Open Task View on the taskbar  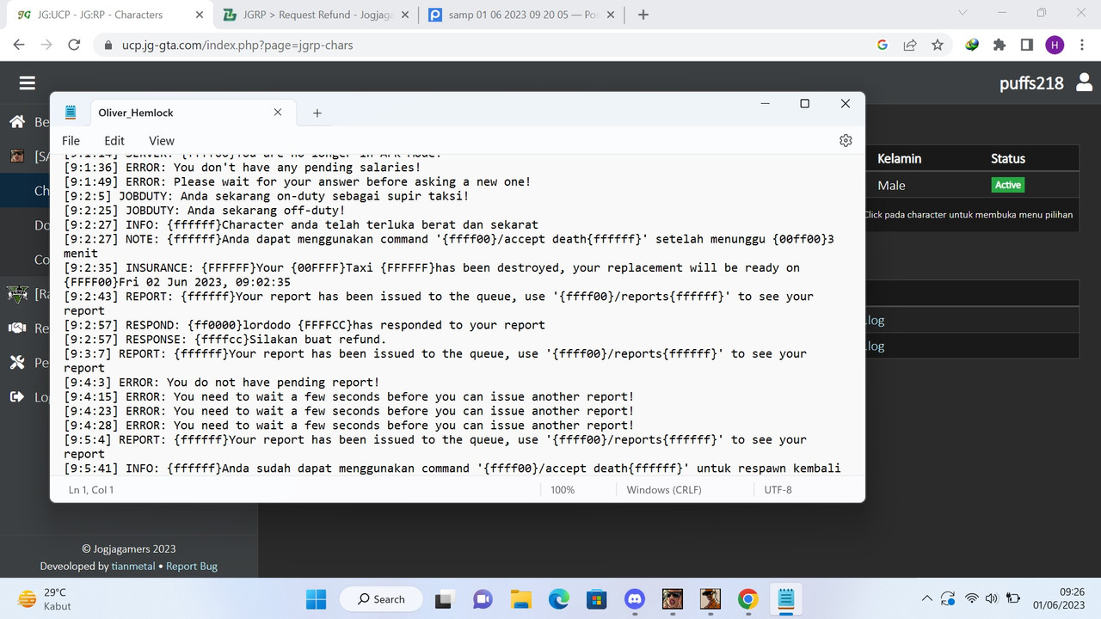click(445, 598)
